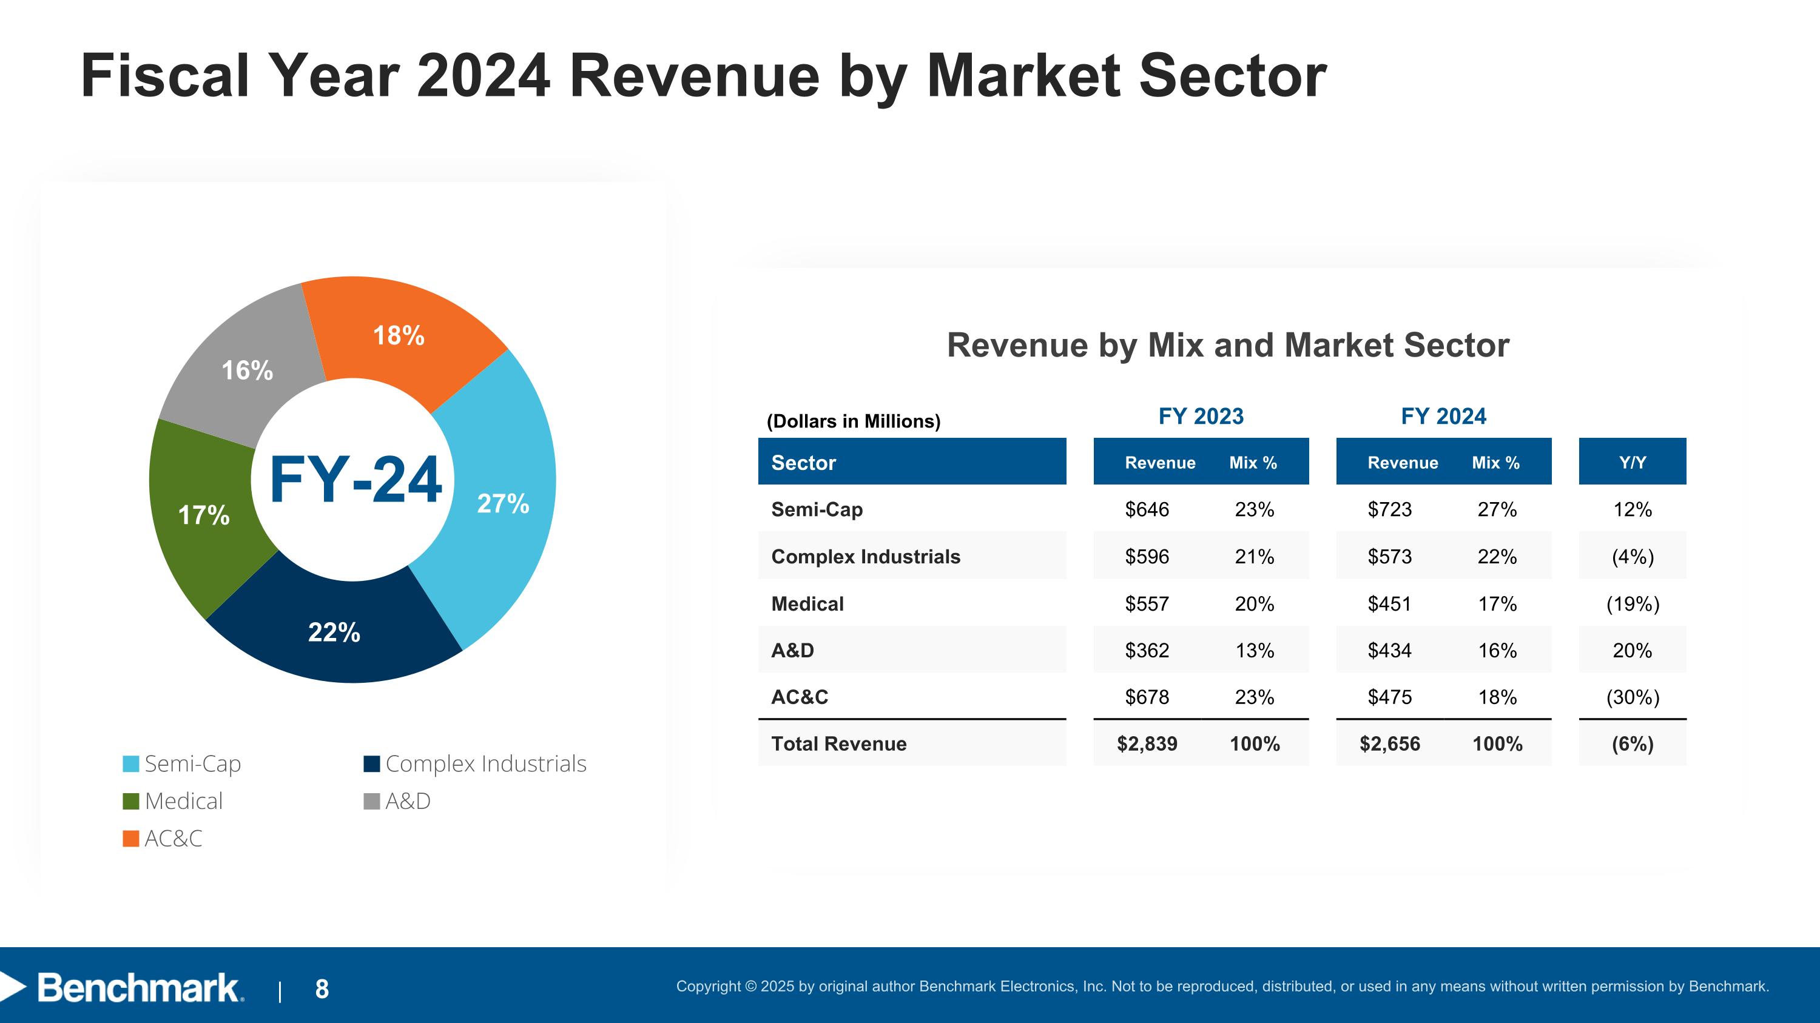Click the $557 Medical FY 2023 revenue
The height and width of the screenshot is (1023, 1820).
tap(1147, 605)
